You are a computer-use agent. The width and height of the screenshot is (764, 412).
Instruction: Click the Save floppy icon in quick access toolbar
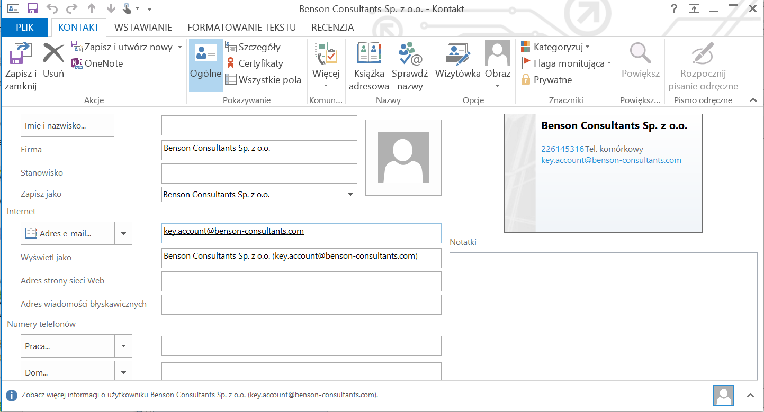(x=32, y=8)
